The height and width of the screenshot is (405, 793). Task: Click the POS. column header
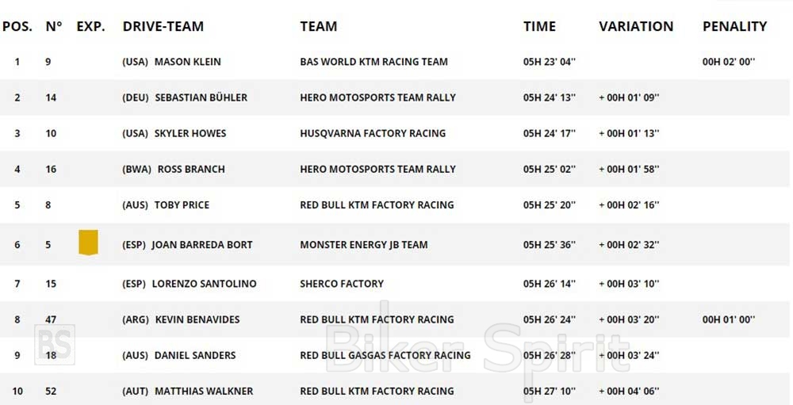click(x=17, y=26)
